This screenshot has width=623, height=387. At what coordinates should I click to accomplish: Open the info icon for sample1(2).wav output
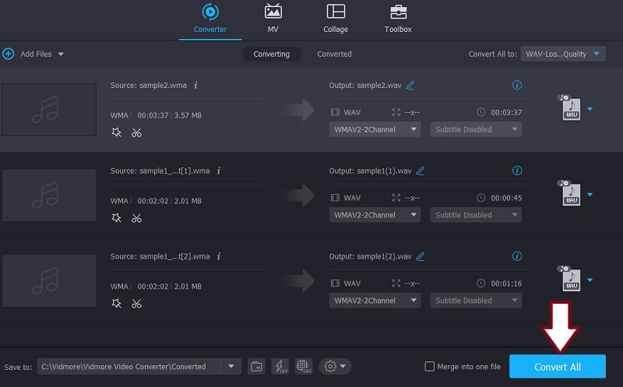pos(516,255)
